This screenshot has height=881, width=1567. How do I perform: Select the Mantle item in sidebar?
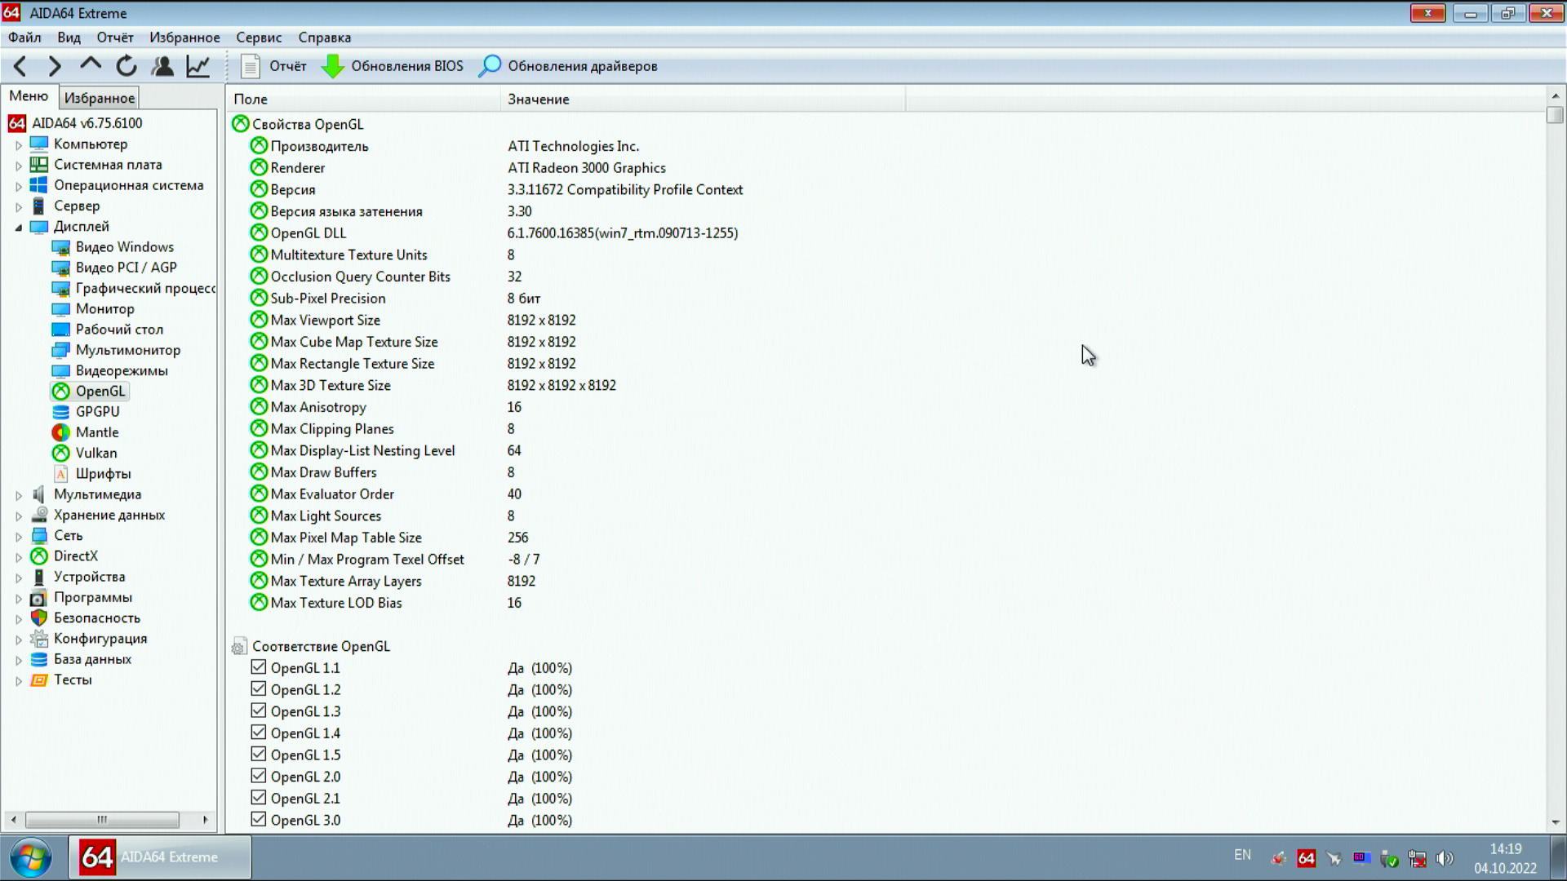[96, 432]
